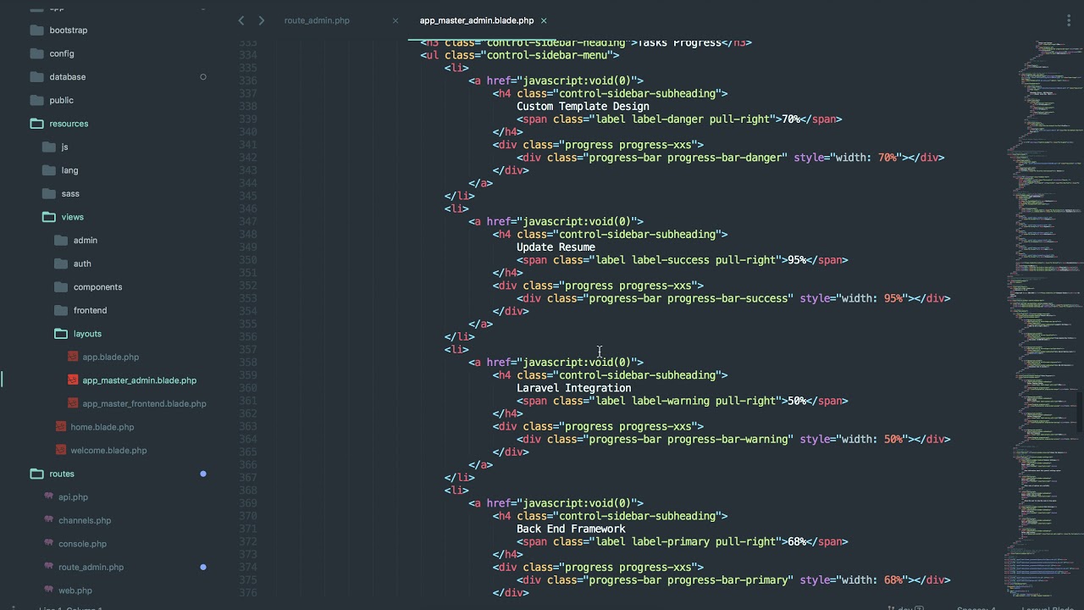Click the admin folder icon under views
The height and width of the screenshot is (610, 1084).
pyautogui.click(x=60, y=240)
